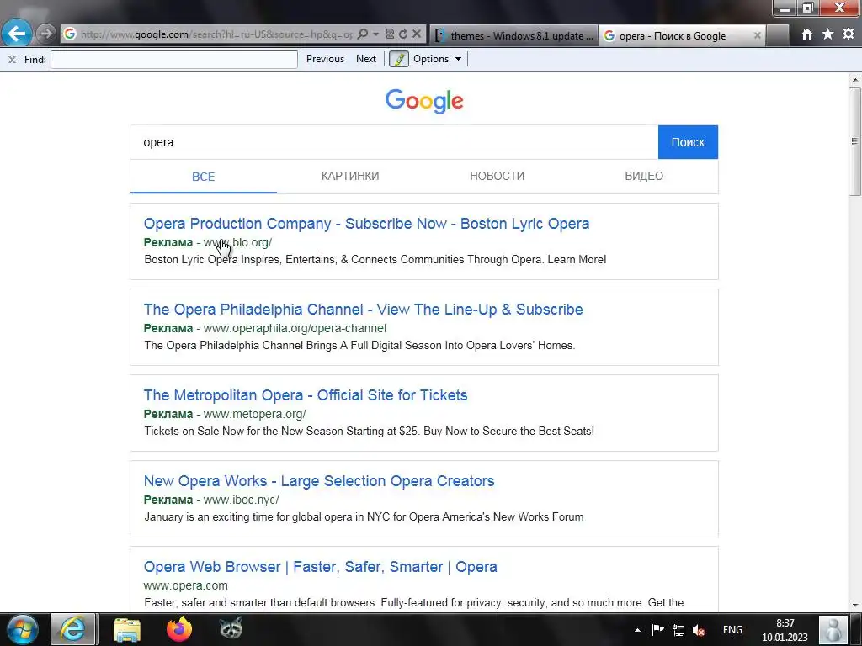Toggle the highlight matches pencil icon
Viewport: 862px width, 646px height.
[x=398, y=59]
